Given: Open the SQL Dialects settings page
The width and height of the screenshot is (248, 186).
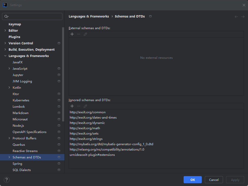Looking at the screenshot, I should [x=22, y=170].
